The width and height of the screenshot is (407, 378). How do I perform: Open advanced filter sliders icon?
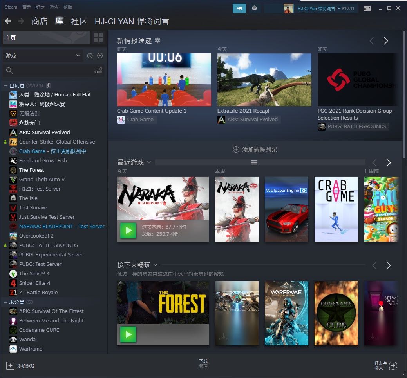click(x=98, y=71)
